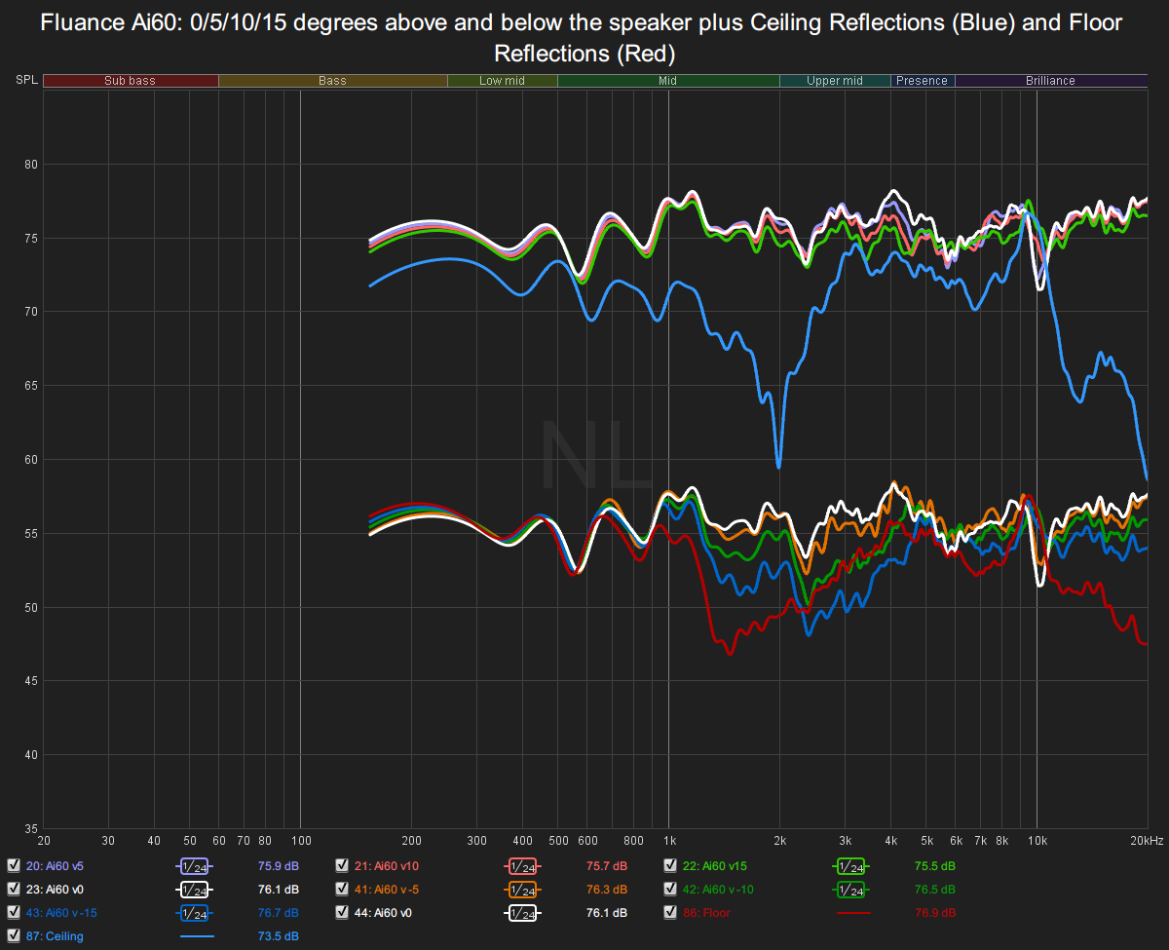Select the Presence frequency band label
The image size is (1169, 950).
[923, 81]
